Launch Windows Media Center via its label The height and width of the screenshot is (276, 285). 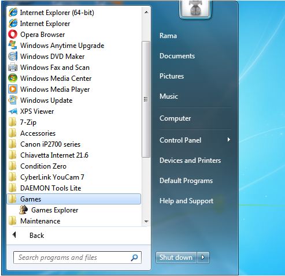pyautogui.click(x=56, y=79)
